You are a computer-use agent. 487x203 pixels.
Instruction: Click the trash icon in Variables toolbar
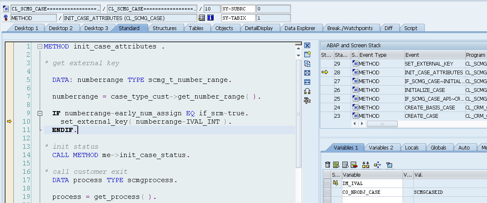click(x=328, y=165)
